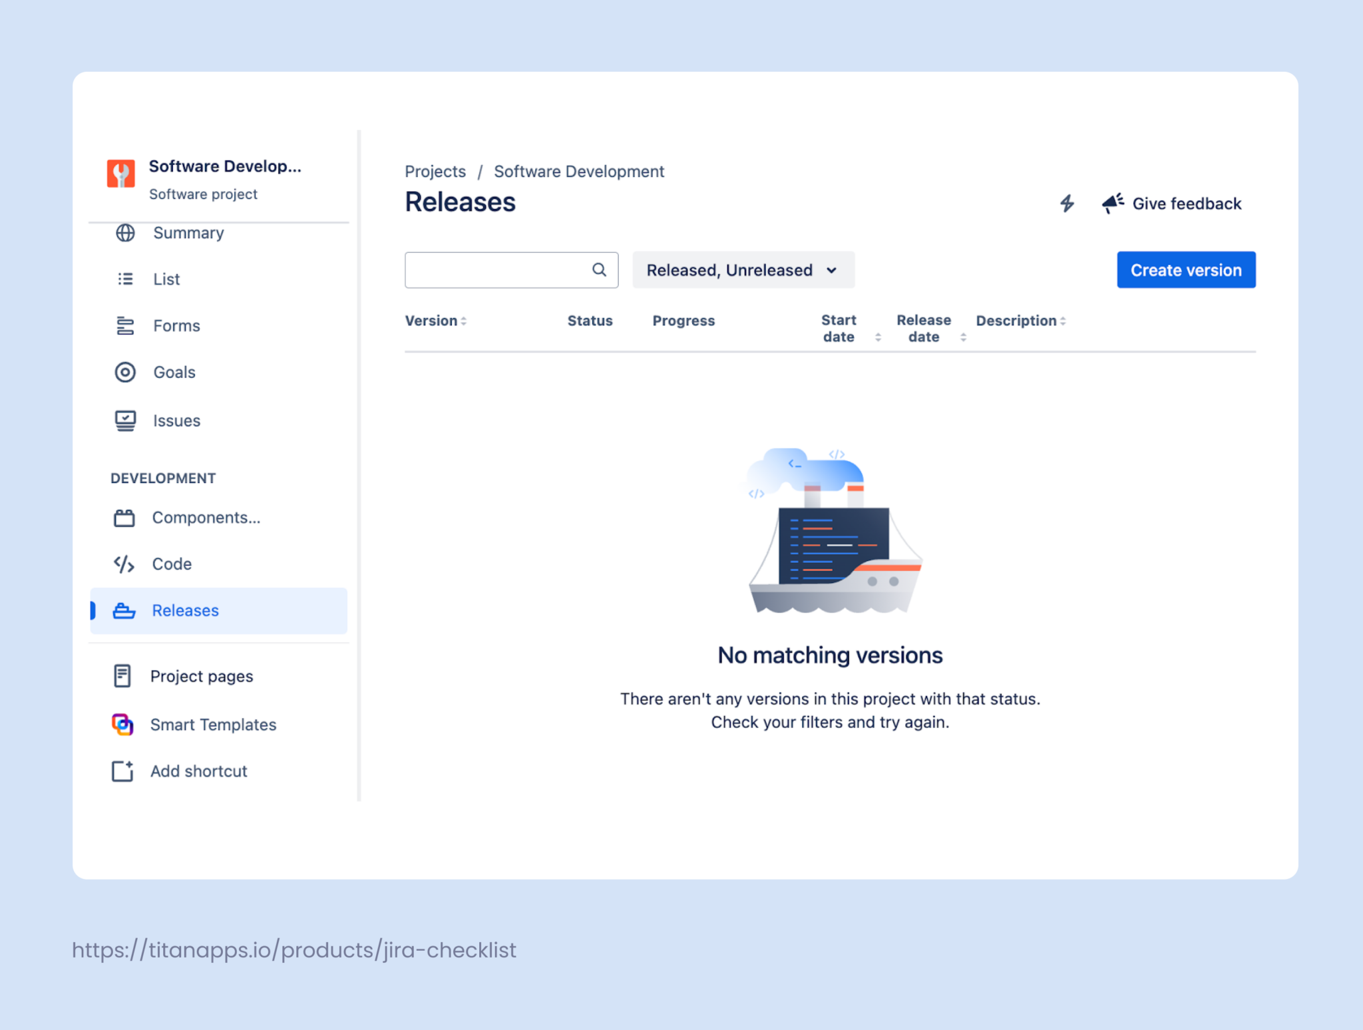Open the Summary globe icon

(125, 233)
